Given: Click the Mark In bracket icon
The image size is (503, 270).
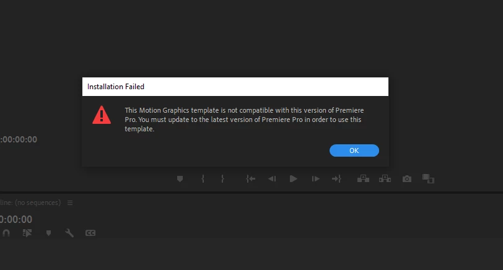Looking at the screenshot, I should click(x=203, y=179).
